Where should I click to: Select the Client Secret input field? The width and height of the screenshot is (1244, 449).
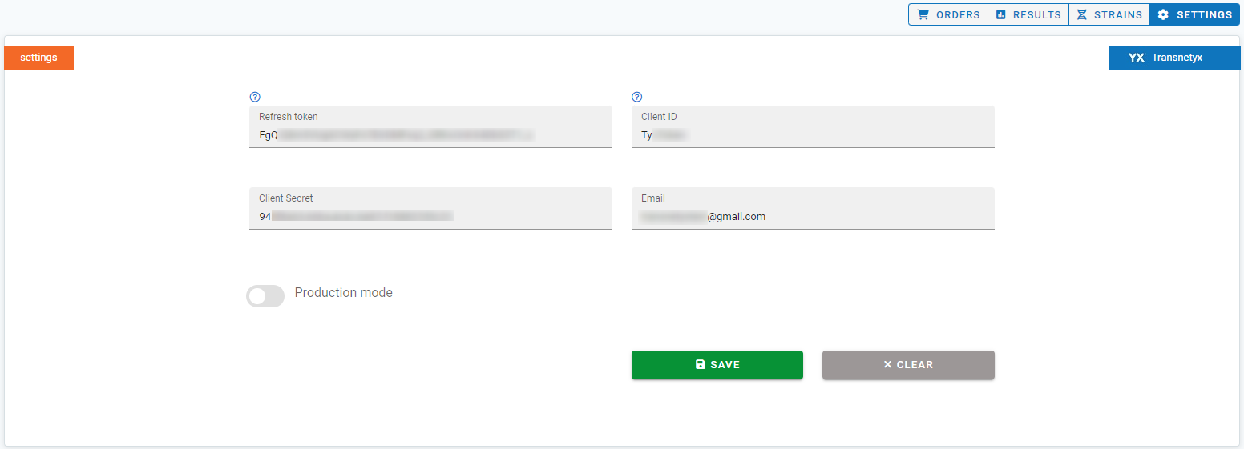point(430,208)
